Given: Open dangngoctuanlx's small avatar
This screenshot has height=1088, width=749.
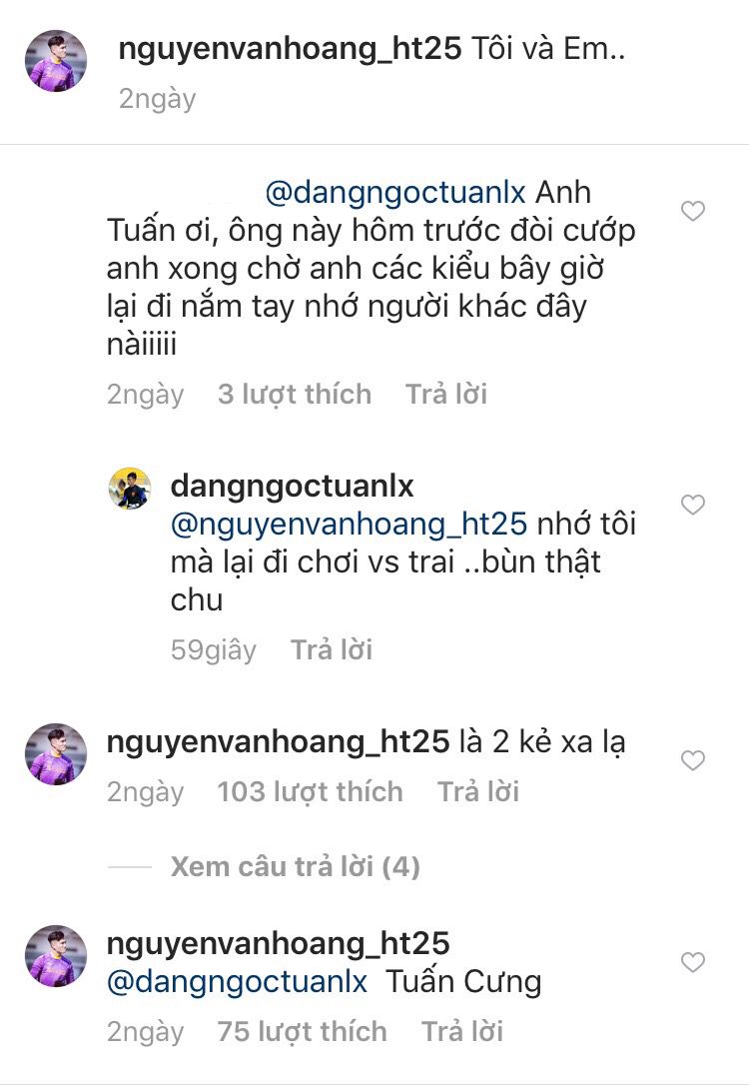Looking at the screenshot, I should 130,489.
